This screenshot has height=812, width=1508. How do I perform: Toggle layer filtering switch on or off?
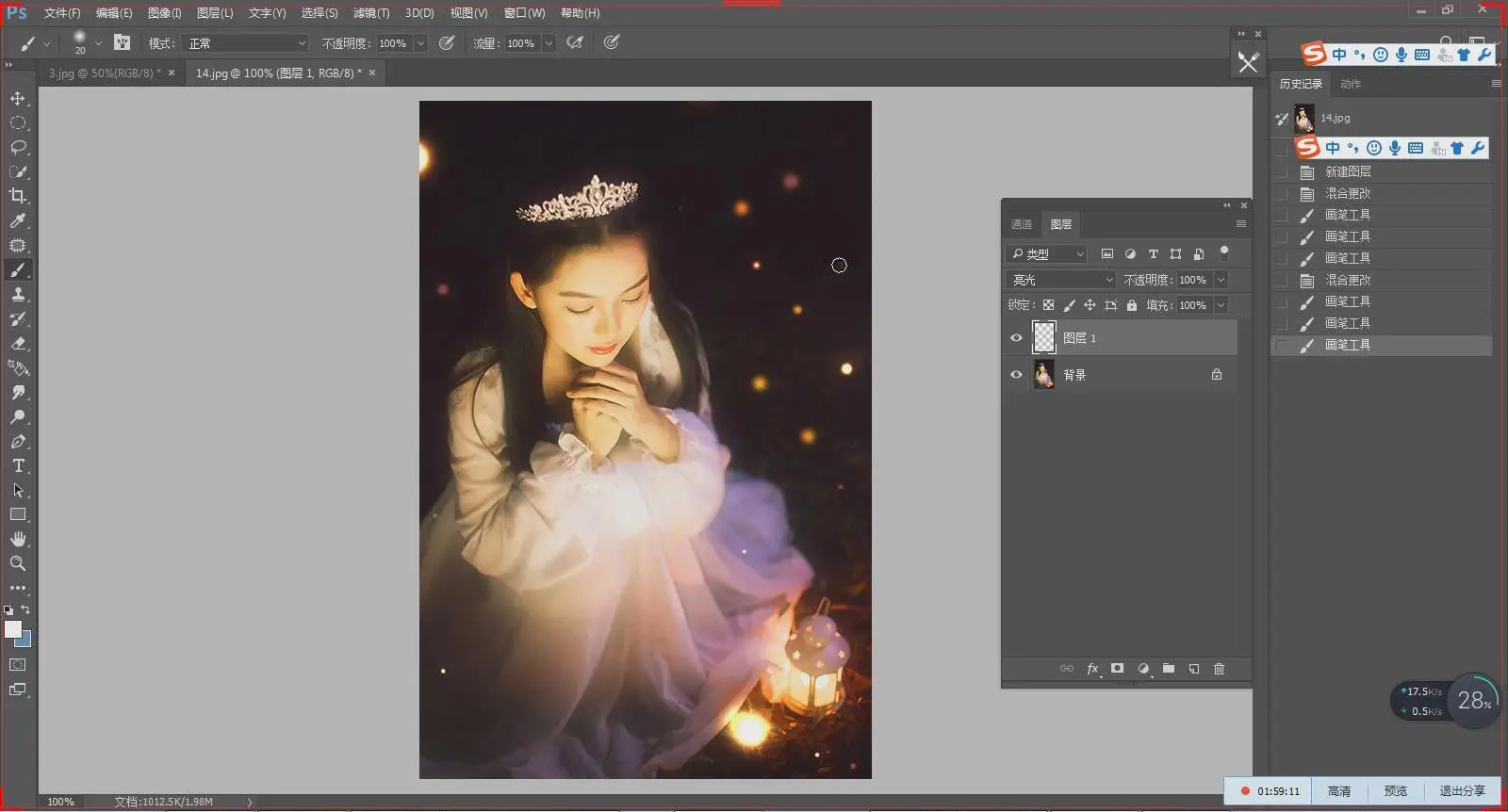tap(1224, 252)
